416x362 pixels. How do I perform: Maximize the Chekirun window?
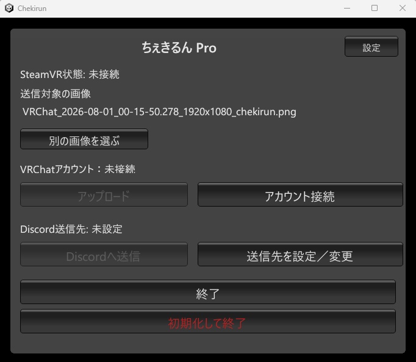[x=375, y=8]
